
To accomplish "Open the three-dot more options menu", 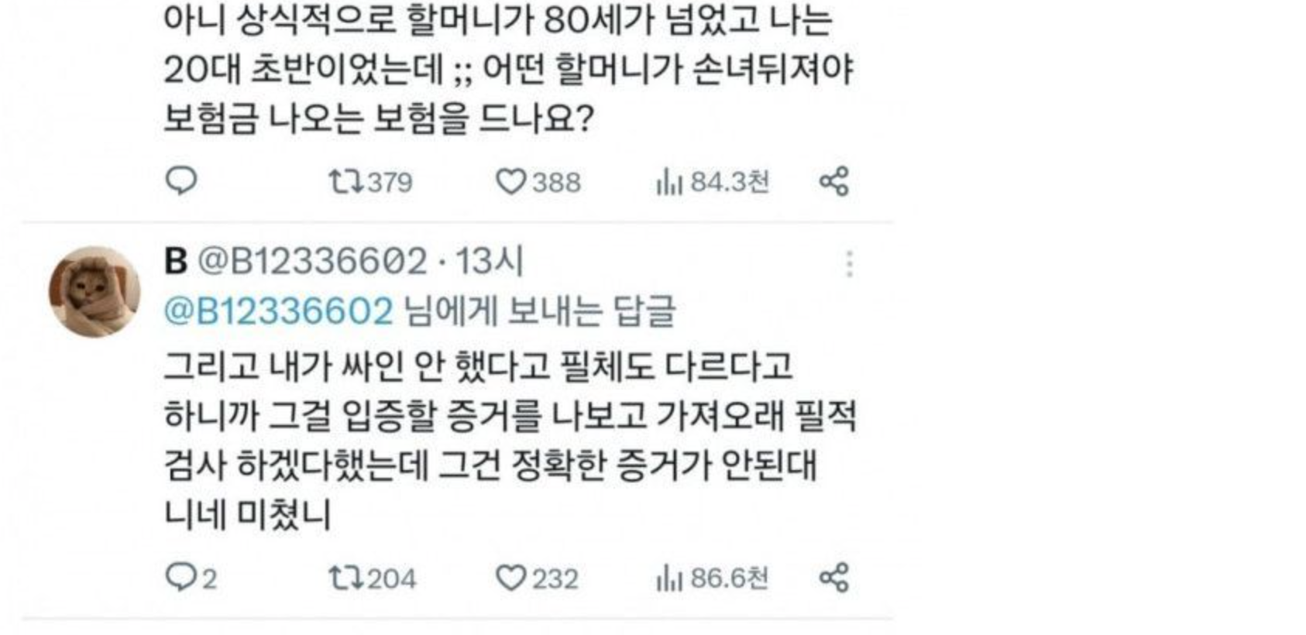I will click(850, 264).
